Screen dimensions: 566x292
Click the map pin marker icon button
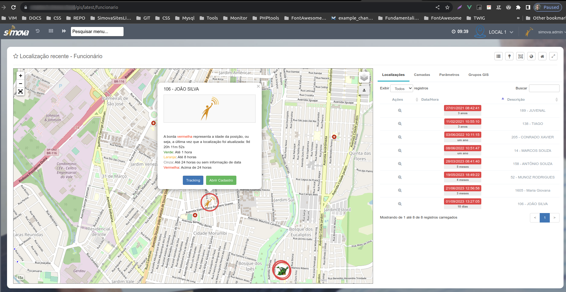[x=509, y=56]
